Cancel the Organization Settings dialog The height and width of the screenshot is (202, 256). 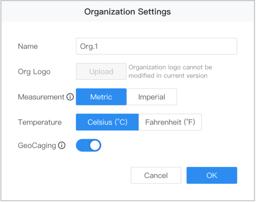(156, 176)
